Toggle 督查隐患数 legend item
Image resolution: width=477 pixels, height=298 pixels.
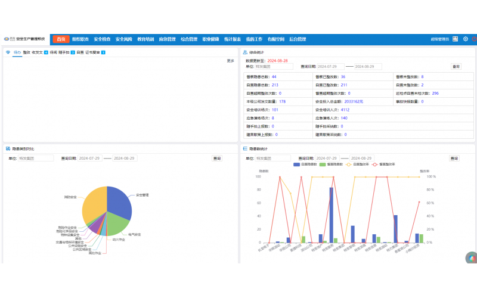330,164
